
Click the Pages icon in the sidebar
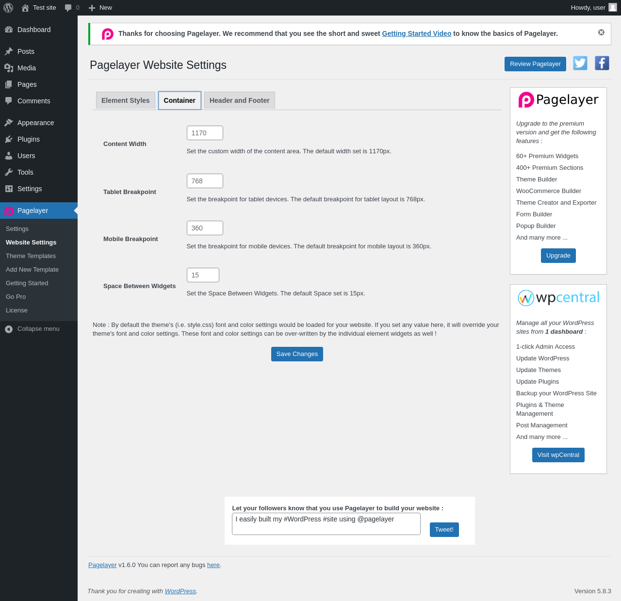point(9,84)
